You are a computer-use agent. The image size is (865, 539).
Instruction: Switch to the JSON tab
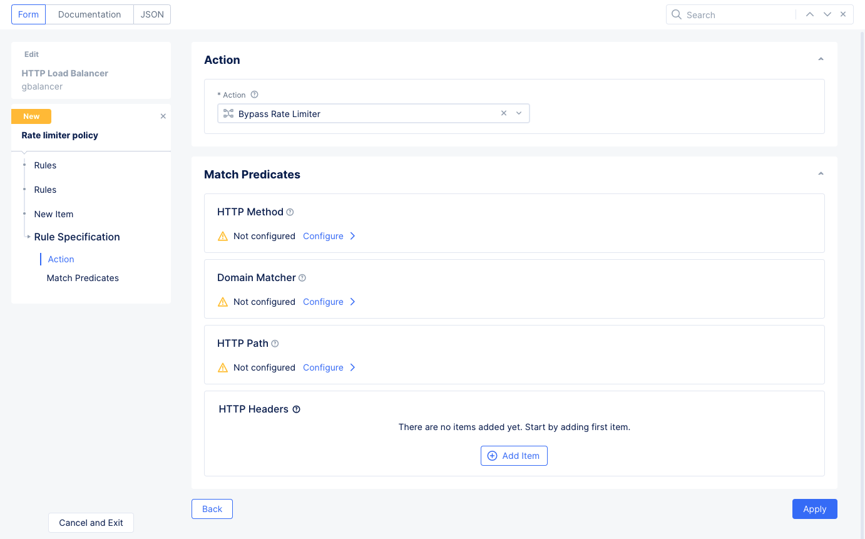click(x=152, y=14)
